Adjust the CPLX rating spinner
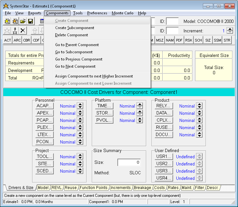 (x=199, y=120)
